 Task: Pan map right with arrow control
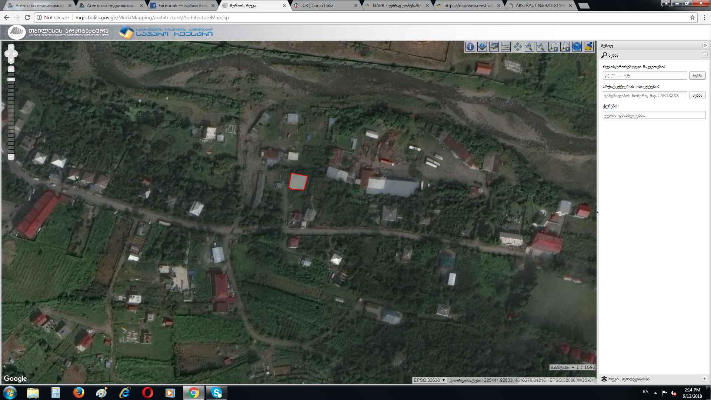click(x=15, y=54)
